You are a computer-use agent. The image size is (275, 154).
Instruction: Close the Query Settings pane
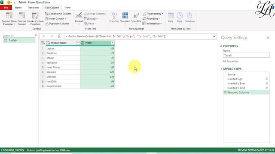(x=268, y=38)
